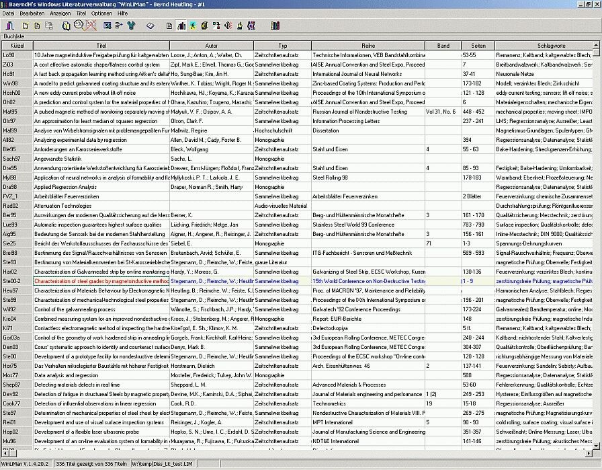
Task: Click the speaker-like sound toolbar icon
Action: (x=228, y=26)
